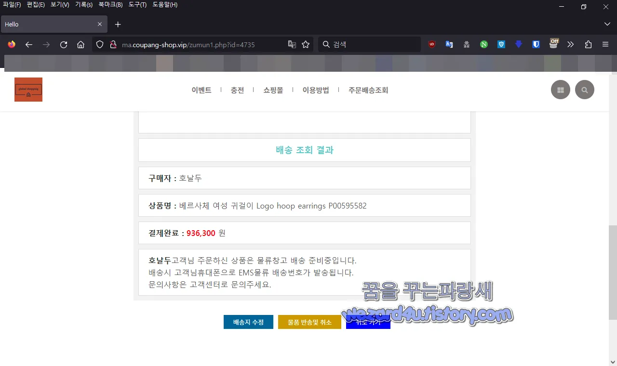Open the green N extension icon

tap(484, 44)
